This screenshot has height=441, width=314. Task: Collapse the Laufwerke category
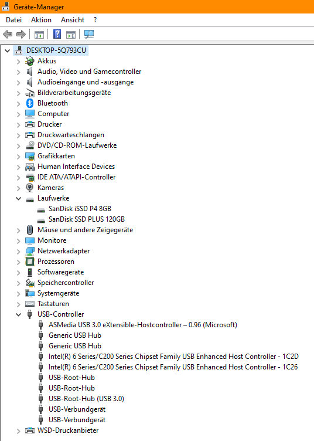tap(19, 198)
